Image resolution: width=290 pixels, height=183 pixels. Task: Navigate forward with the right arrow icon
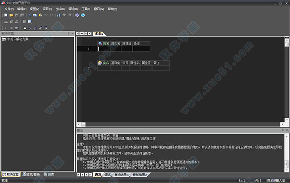coord(70,15)
